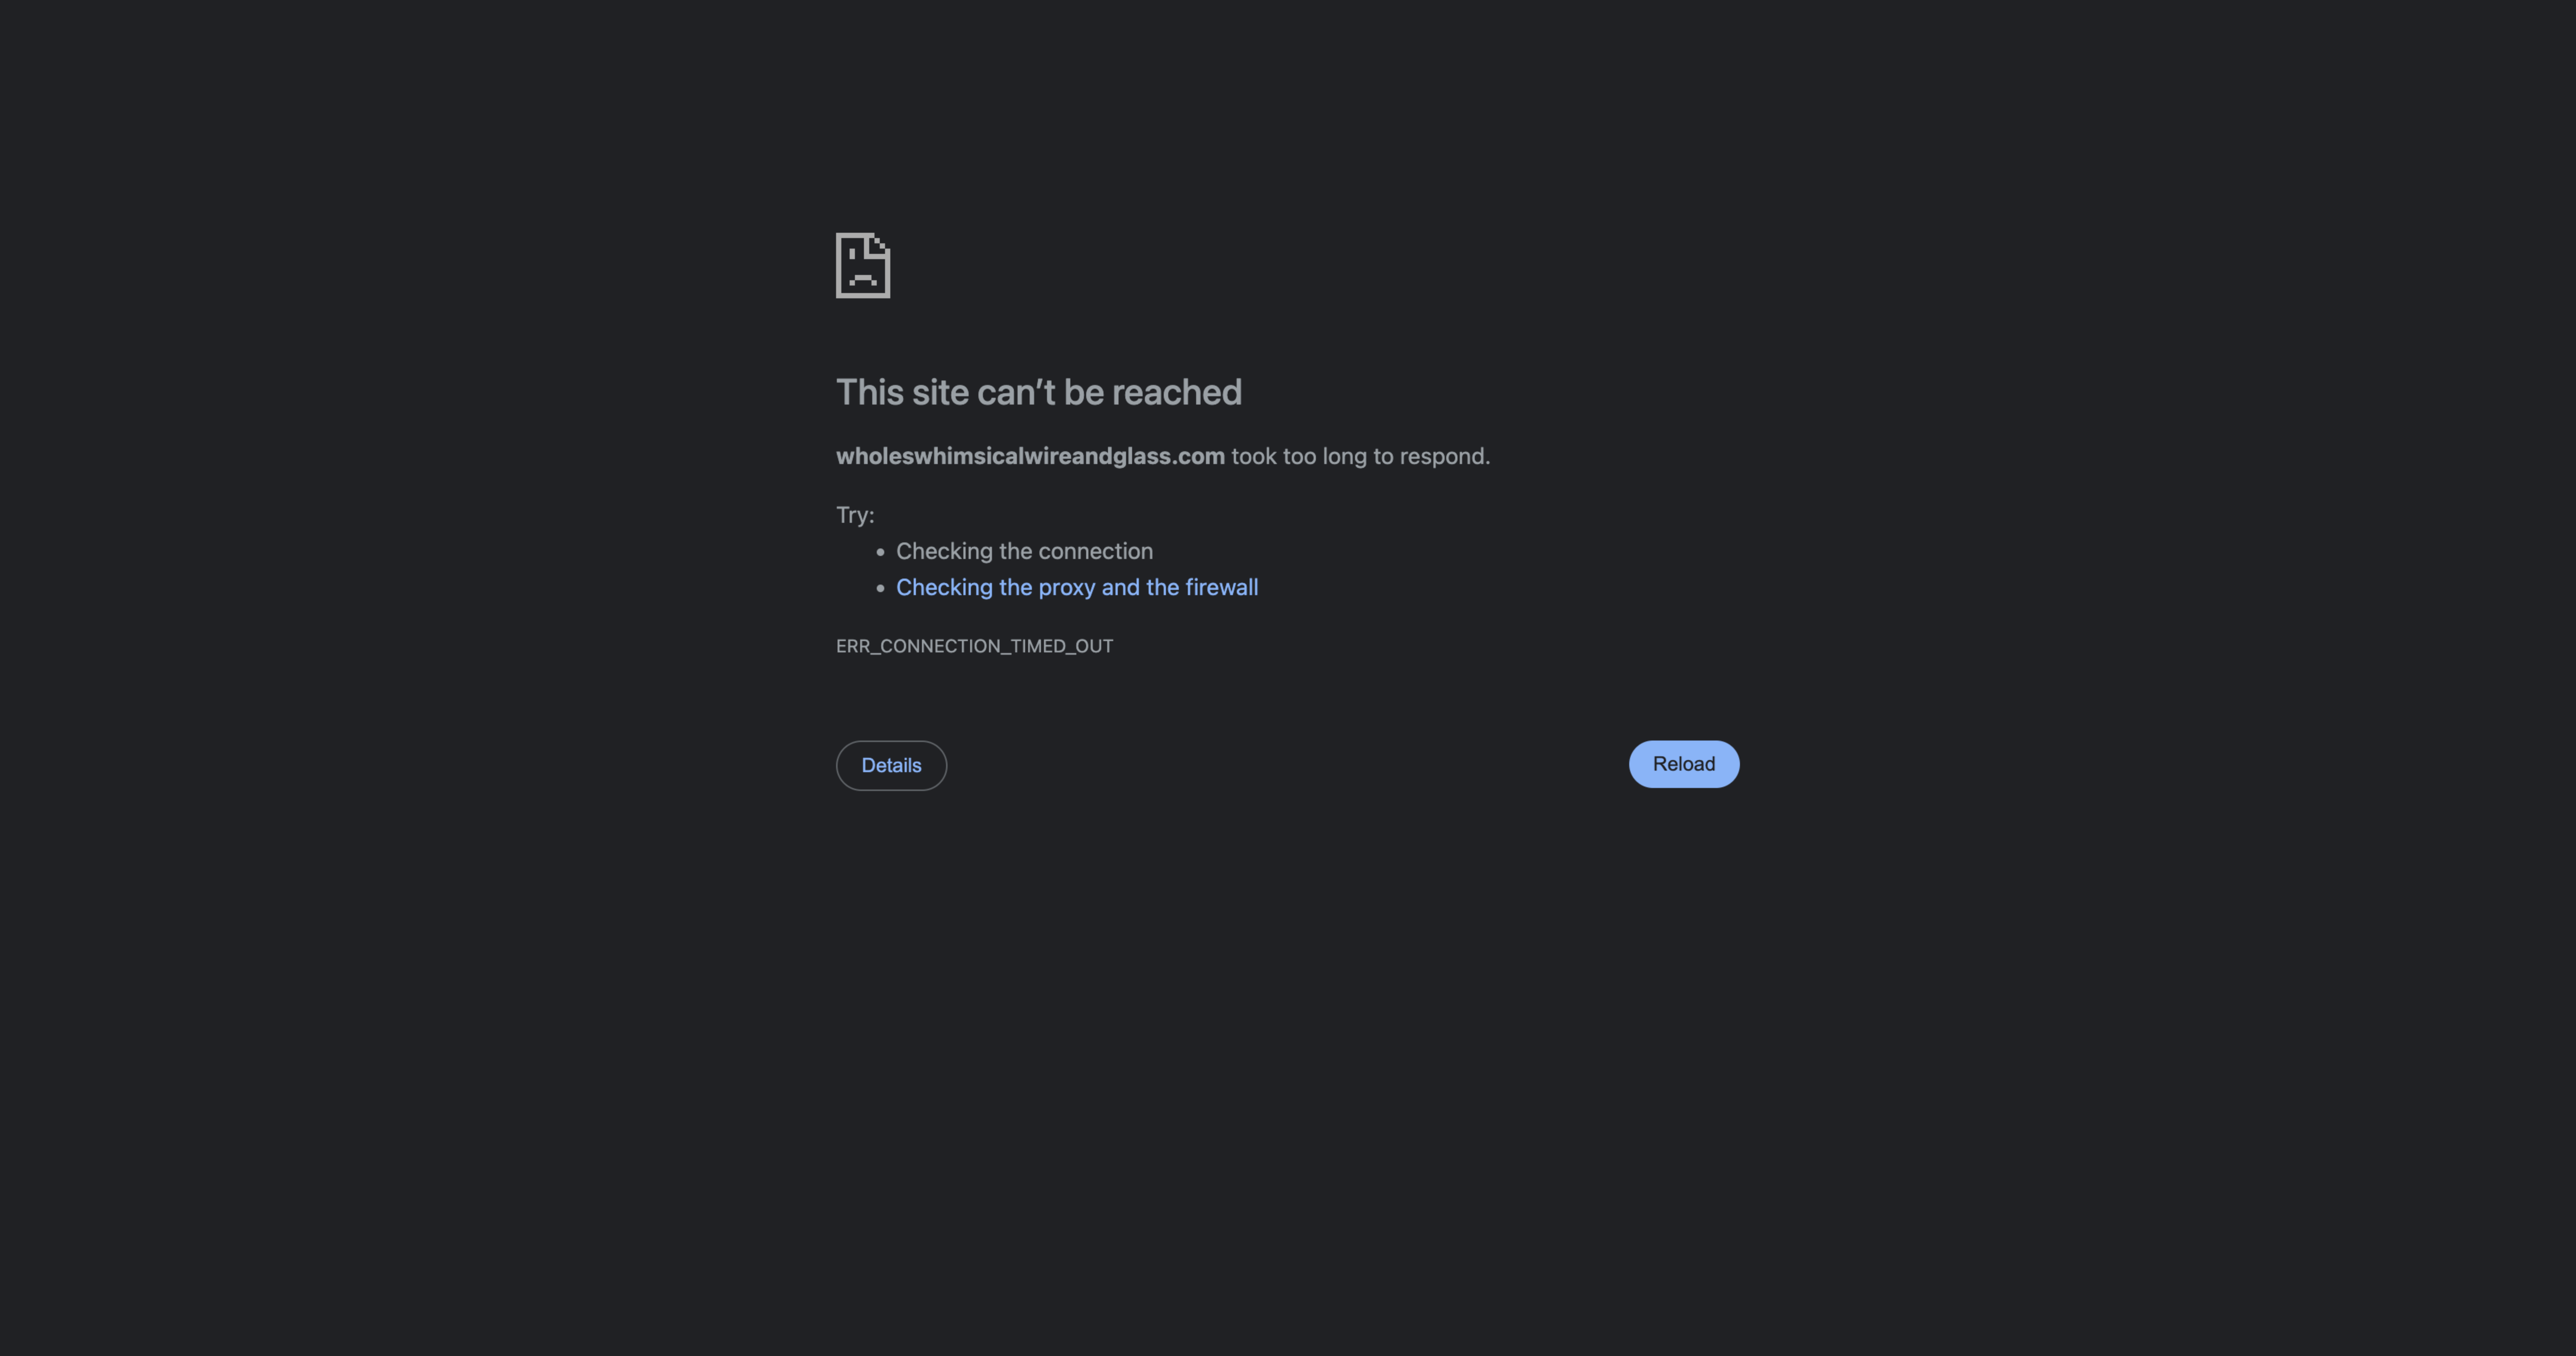
Task: Click the "Try:" label
Action: click(855, 515)
